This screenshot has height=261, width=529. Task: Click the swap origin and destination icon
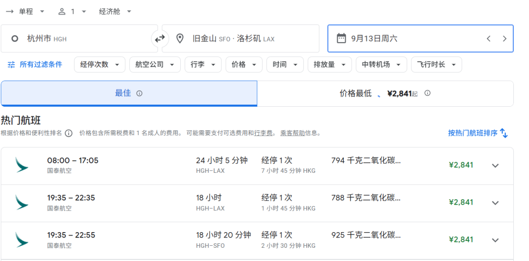point(160,39)
